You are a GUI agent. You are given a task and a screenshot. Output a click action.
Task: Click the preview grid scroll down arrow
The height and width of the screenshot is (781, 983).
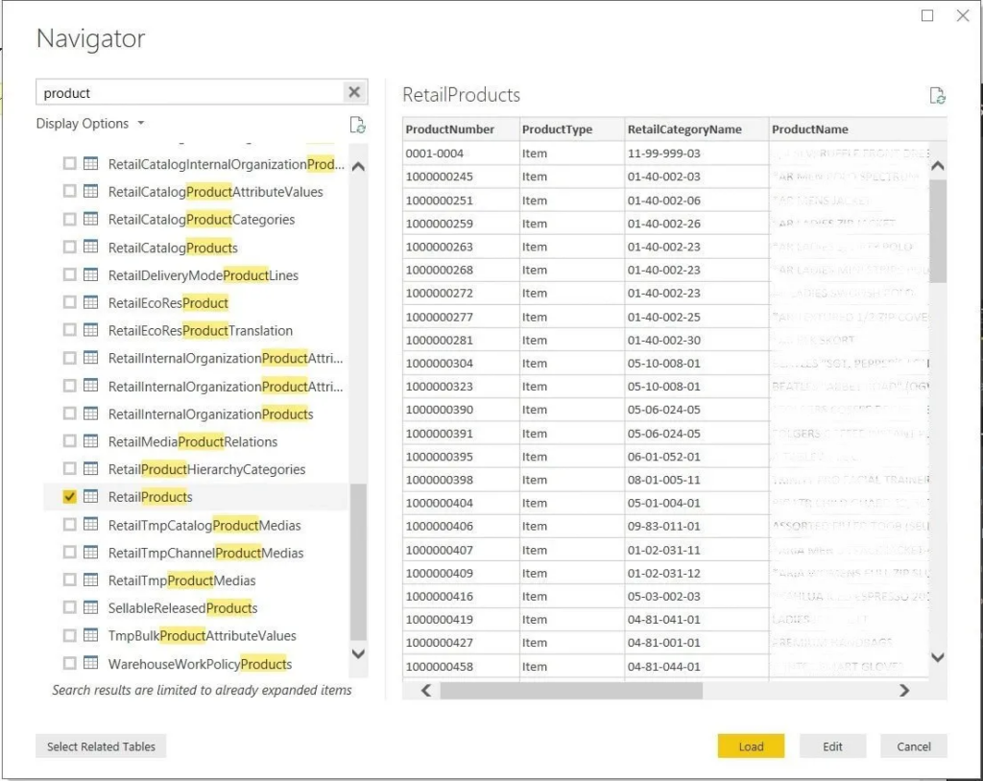click(x=938, y=657)
